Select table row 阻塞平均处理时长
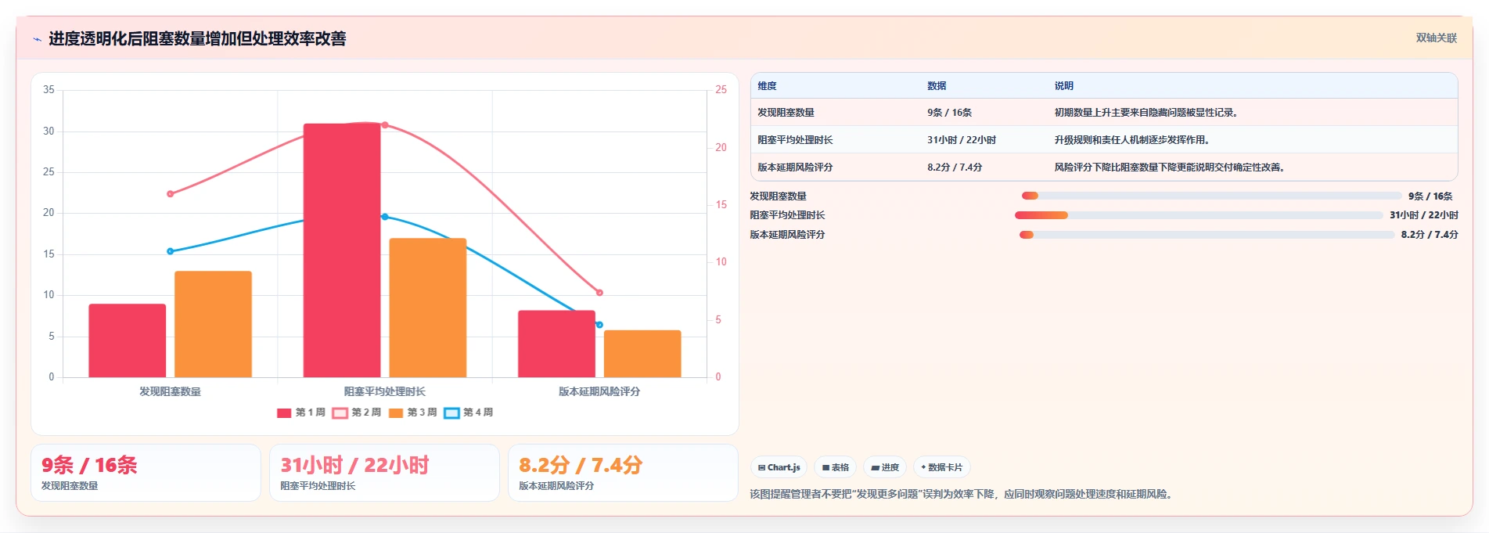Viewport: 1489px width, 533px height. pos(1104,140)
